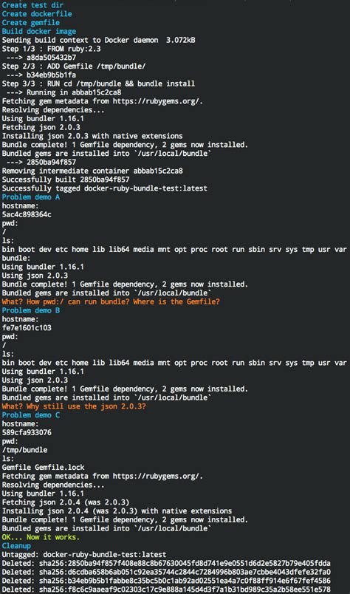Select the 'Build docker image' heading text

[x=38, y=32]
